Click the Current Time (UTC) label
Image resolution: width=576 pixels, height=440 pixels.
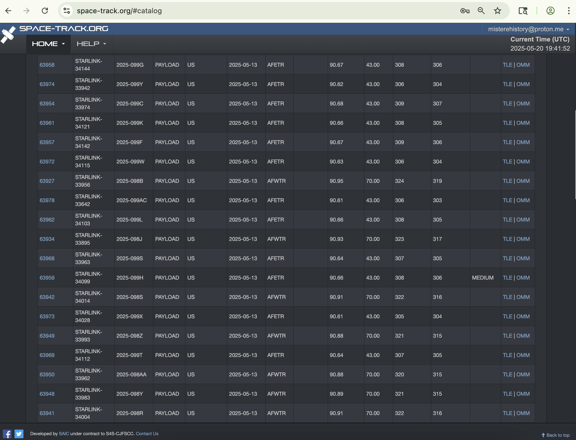click(x=540, y=39)
